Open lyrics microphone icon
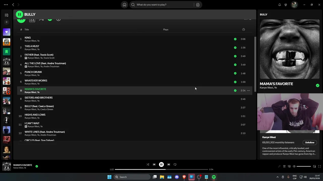 (x=279, y=166)
